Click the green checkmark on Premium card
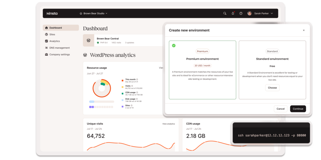 click(174, 45)
